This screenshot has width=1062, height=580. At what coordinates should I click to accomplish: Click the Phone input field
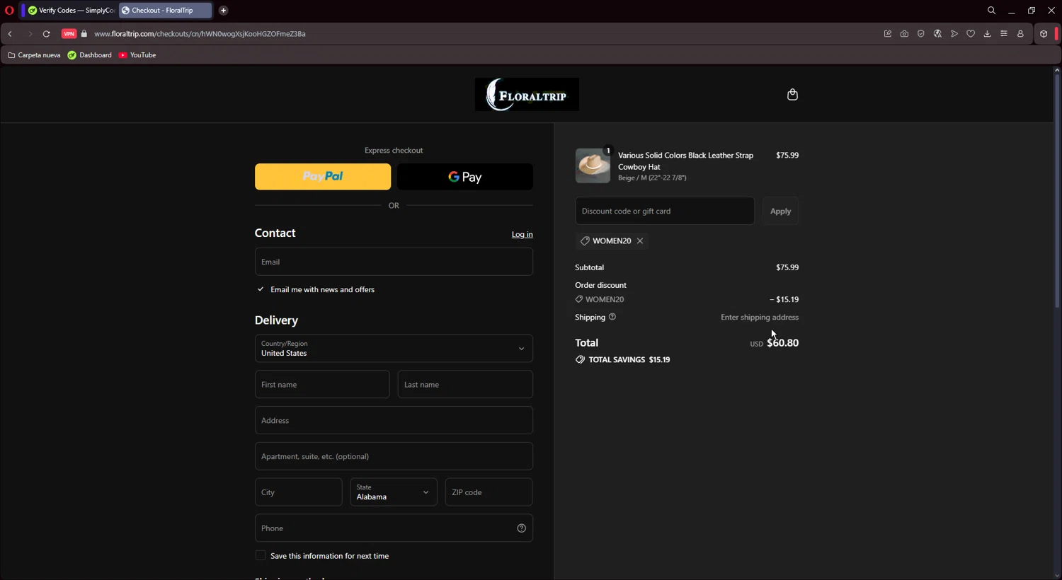[x=394, y=528]
